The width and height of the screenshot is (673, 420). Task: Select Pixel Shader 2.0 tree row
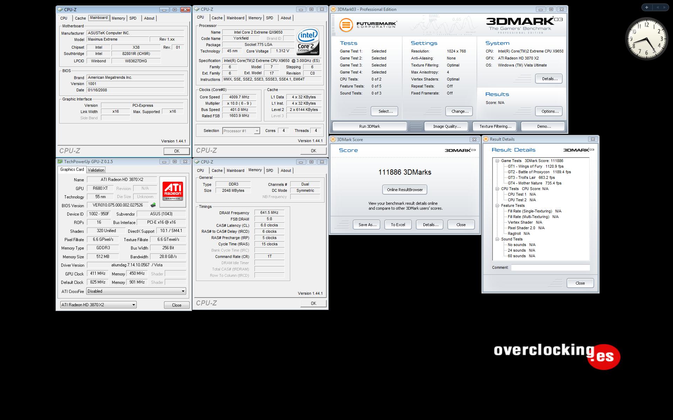(526, 228)
